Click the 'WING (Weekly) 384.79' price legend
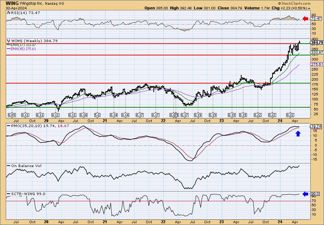Viewport: 324px width, 225px height. (x=34, y=41)
